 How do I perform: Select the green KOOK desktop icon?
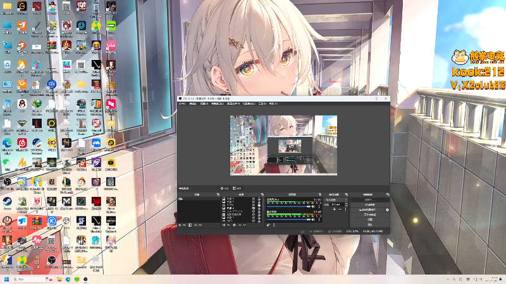tap(111, 27)
